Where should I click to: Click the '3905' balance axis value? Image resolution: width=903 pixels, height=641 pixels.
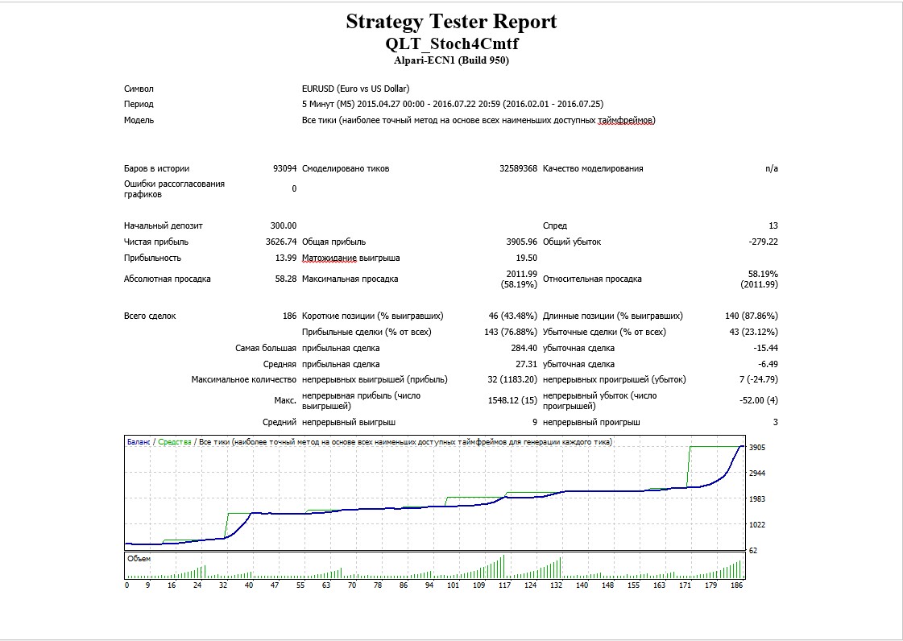pyautogui.click(x=756, y=448)
